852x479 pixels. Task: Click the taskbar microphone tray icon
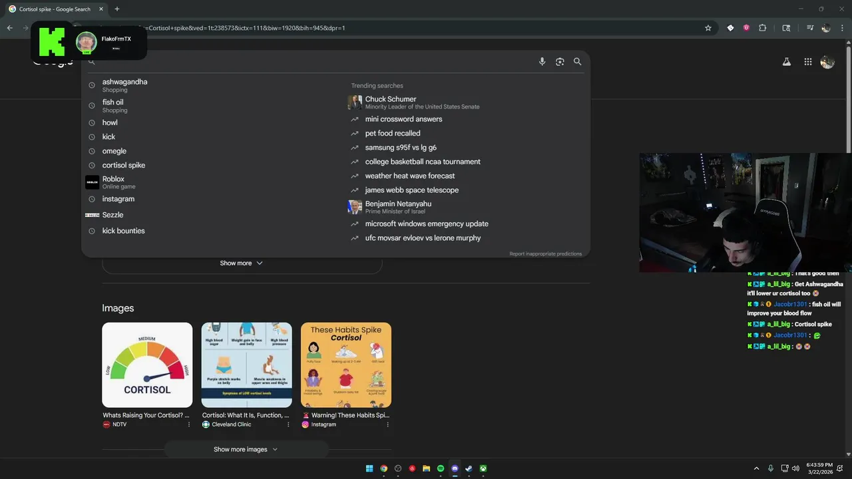point(771,468)
